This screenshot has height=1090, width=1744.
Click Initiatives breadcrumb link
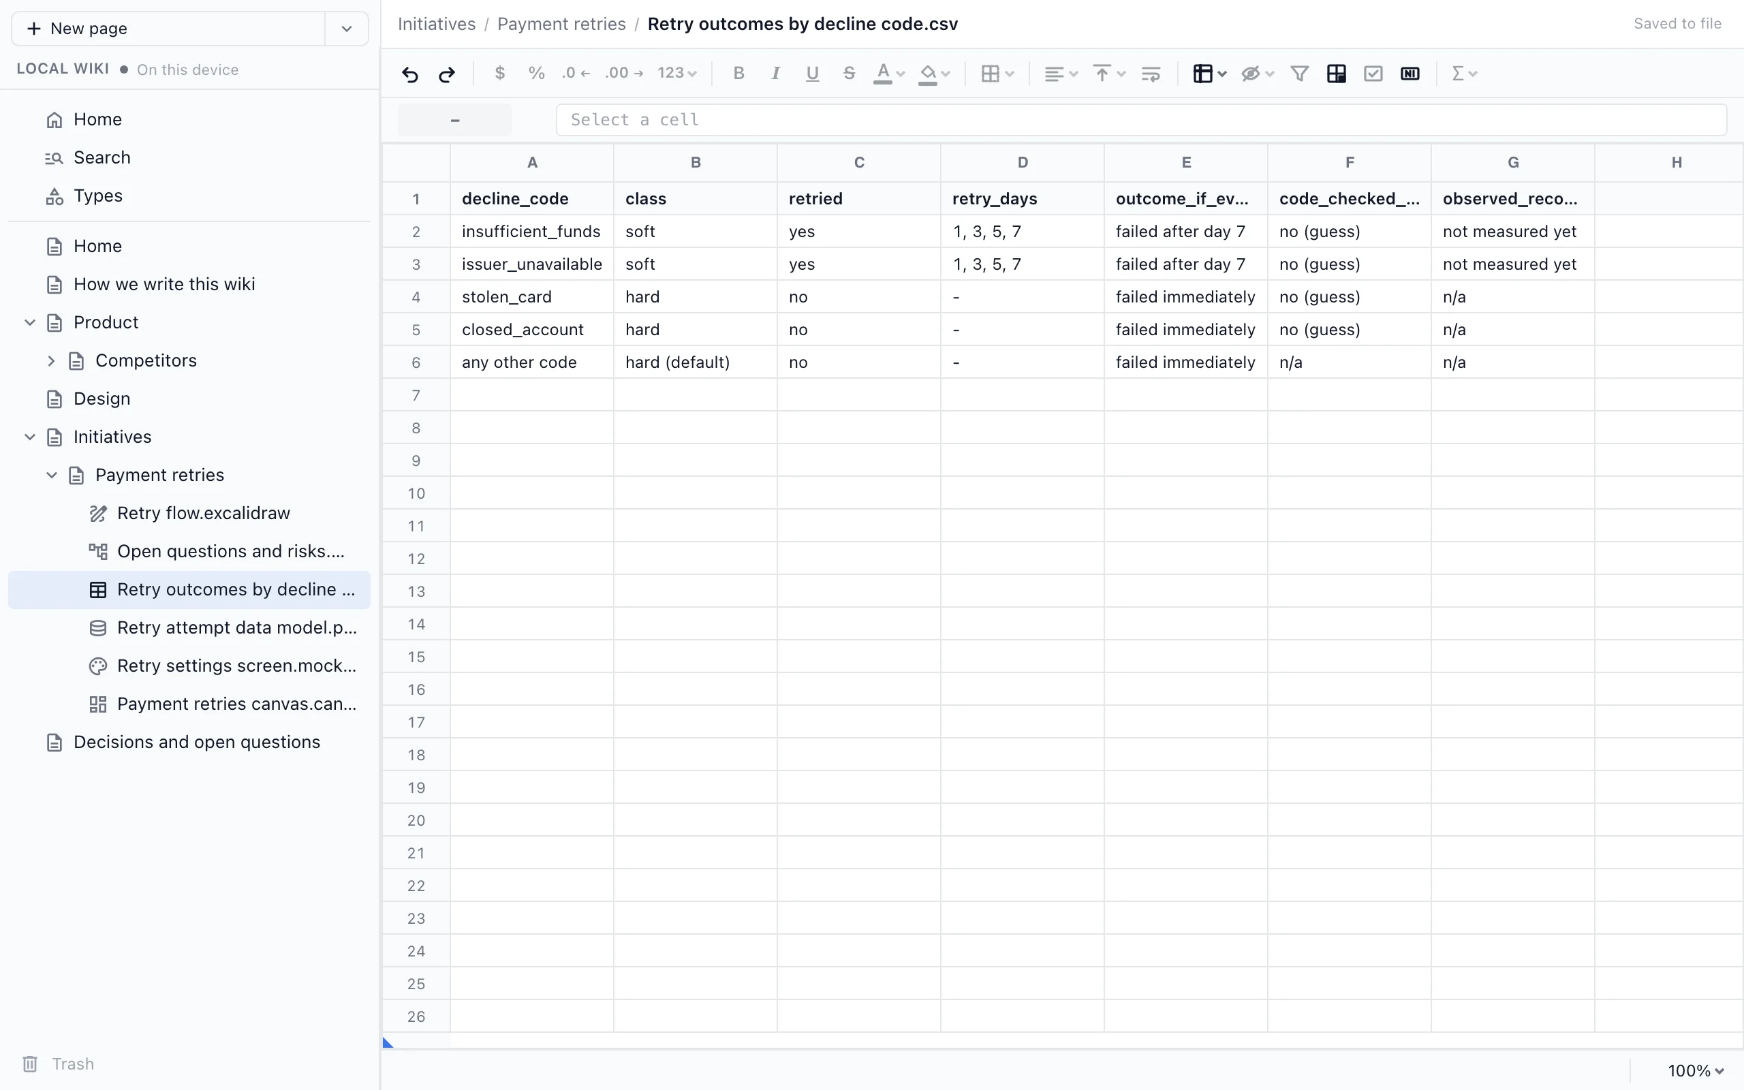[x=437, y=24]
